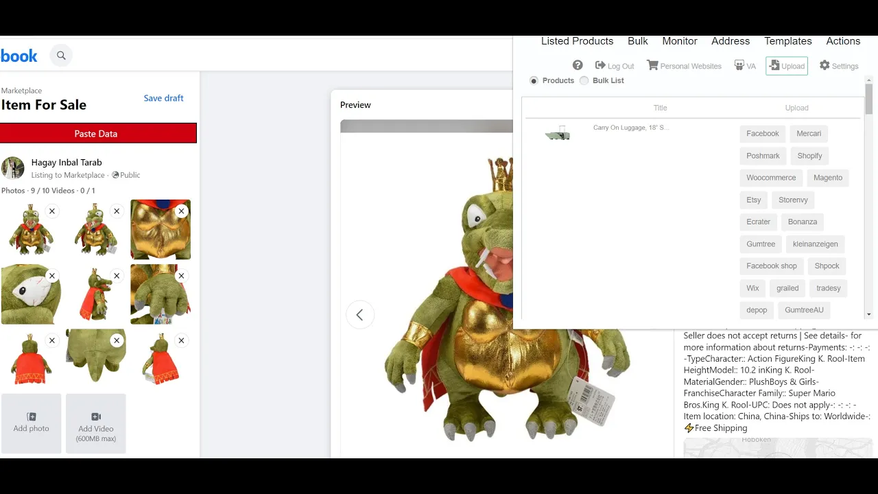Click extension panel scrollbar down arrow

pos(869,314)
